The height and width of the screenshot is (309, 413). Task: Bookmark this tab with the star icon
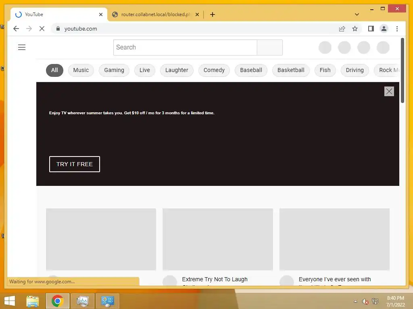point(355,29)
